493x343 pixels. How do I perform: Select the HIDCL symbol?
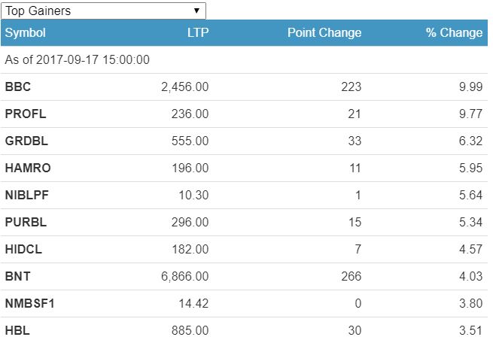coord(24,249)
